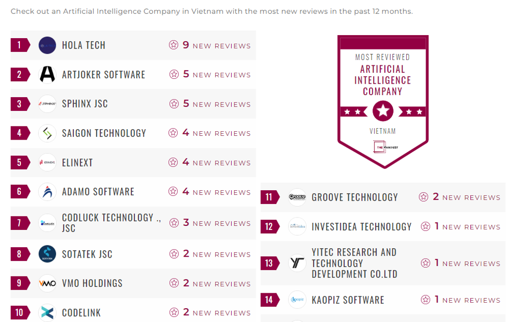Open Investidea Technology company link
The image size is (506, 322).
pyautogui.click(x=361, y=226)
